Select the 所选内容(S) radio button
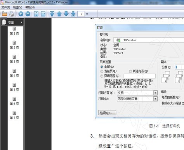Viewport: 184px width, 150px height. [130, 71]
